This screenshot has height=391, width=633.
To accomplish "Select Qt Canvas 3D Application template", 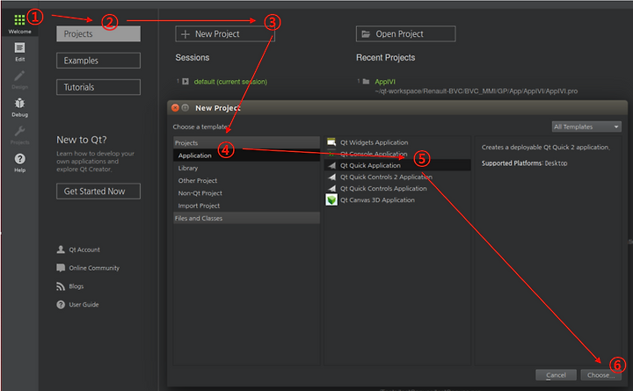I will [x=397, y=199].
